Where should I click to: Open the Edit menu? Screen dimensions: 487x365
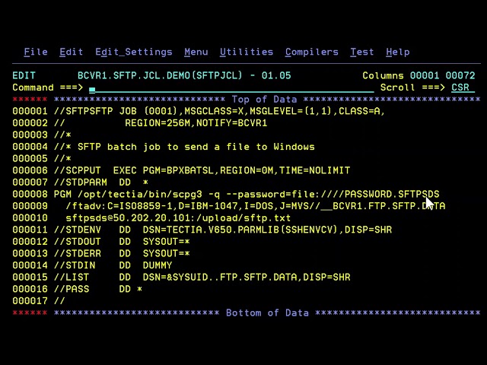click(x=71, y=52)
